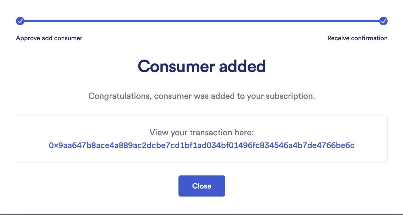Click the blue progress bar between steps
The height and width of the screenshot is (215, 403).
click(x=201, y=21)
